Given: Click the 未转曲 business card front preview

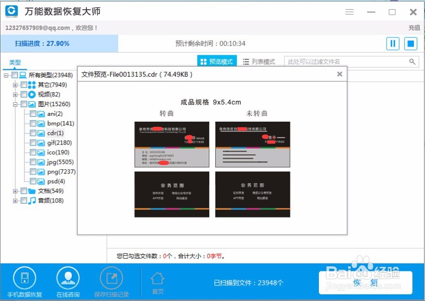Looking at the screenshot, I should point(252,144).
